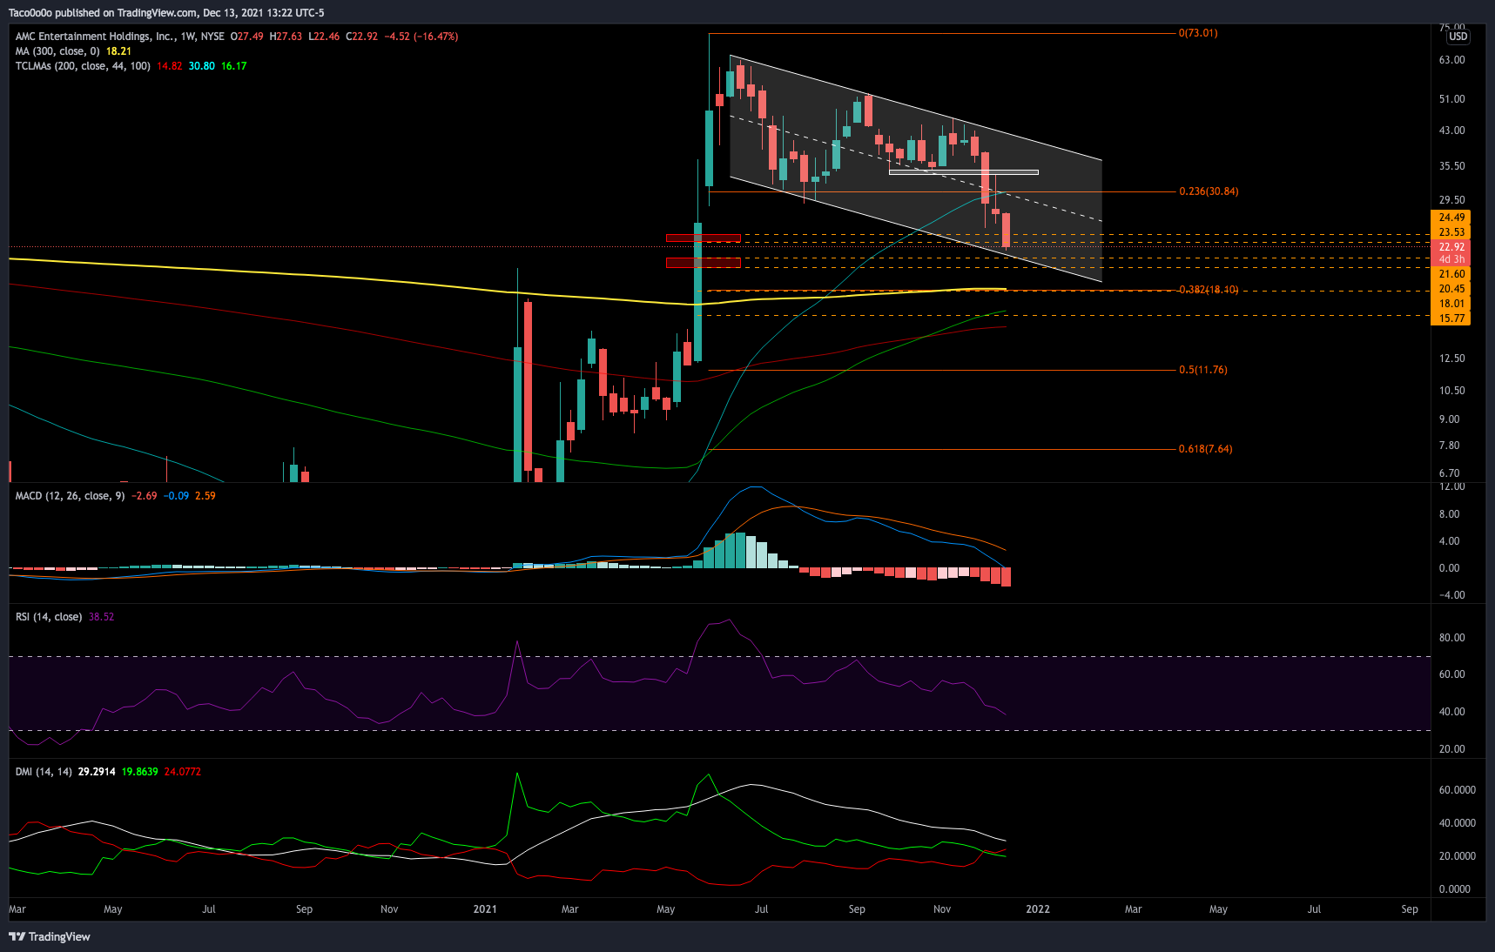Click the MACD value -2.69

145,496
